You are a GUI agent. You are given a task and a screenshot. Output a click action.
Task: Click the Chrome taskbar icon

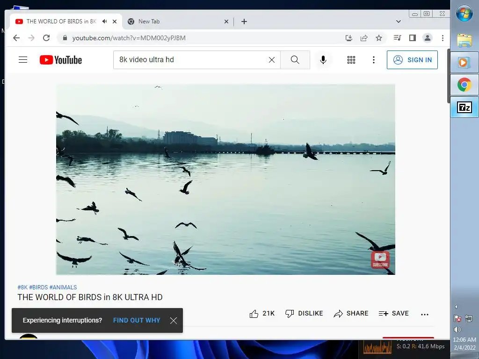pos(464,85)
